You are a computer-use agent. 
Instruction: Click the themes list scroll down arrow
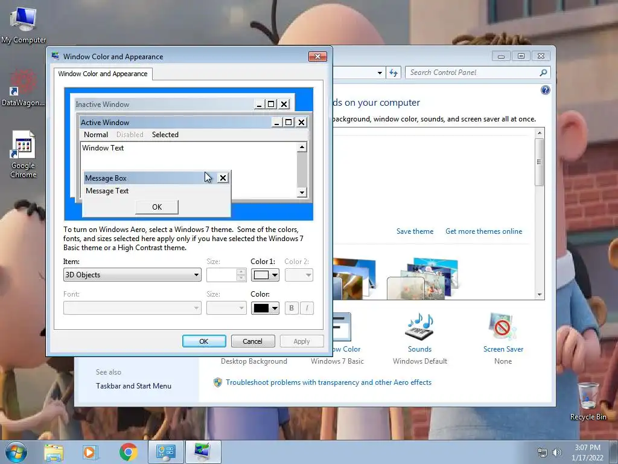point(540,295)
